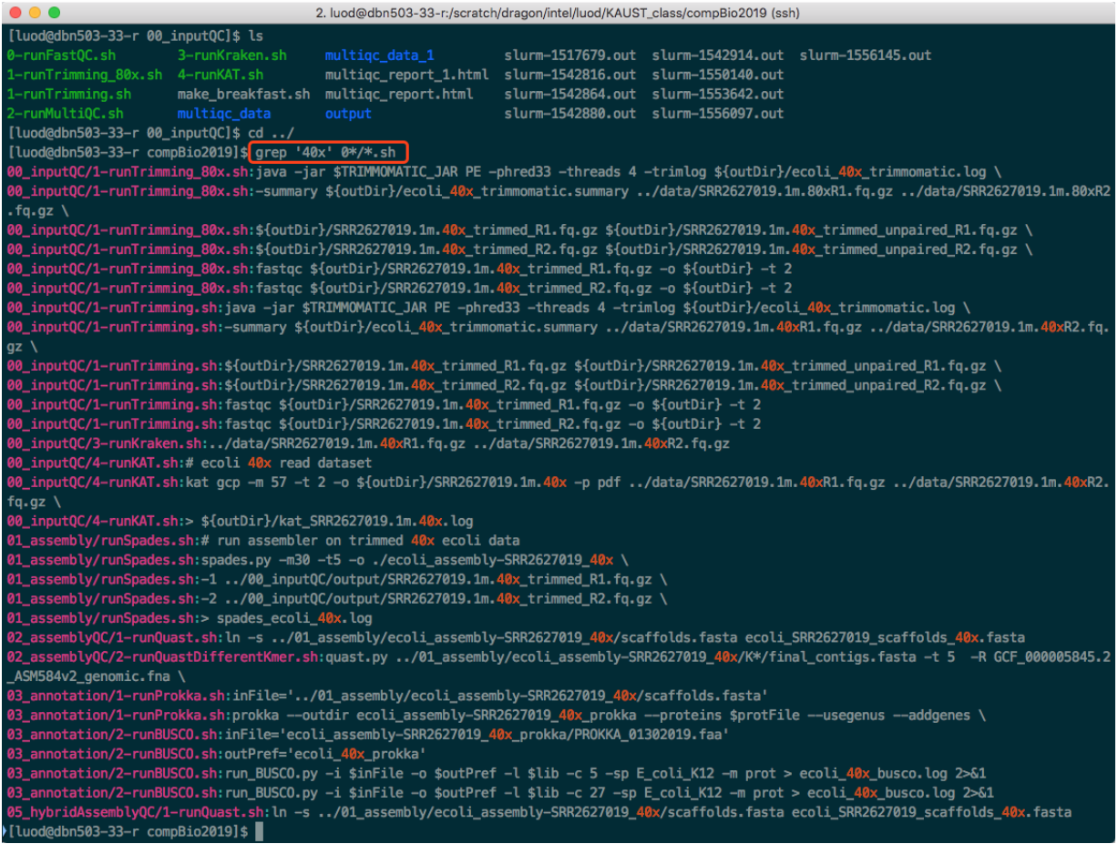Click make_breakfast.sh in the file listing

(243, 95)
